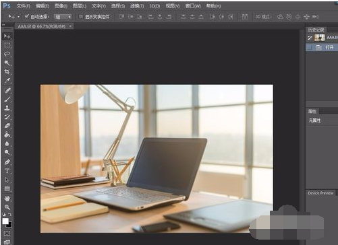The height and width of the screenshot is (245, 338).
Task: Select the Magic Wand tool
Action: [7, 63]
